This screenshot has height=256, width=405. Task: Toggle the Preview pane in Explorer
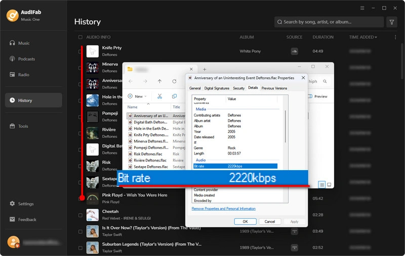click(317, 96)
